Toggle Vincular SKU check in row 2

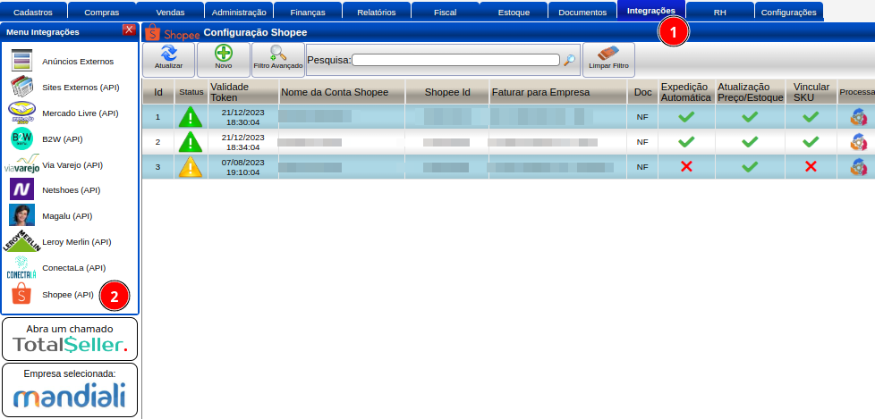[811, 141]
